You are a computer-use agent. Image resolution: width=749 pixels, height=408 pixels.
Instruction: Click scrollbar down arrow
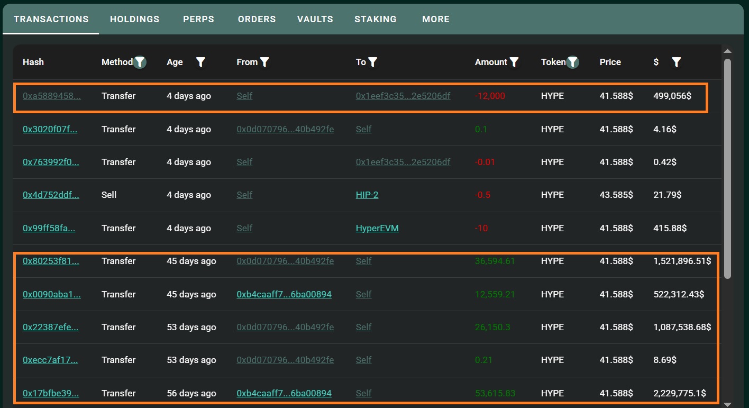[727, 404]
